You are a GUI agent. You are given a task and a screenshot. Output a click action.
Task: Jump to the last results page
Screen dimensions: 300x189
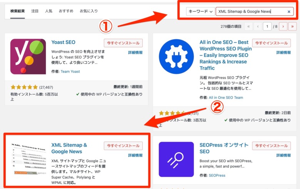(292, 27)
